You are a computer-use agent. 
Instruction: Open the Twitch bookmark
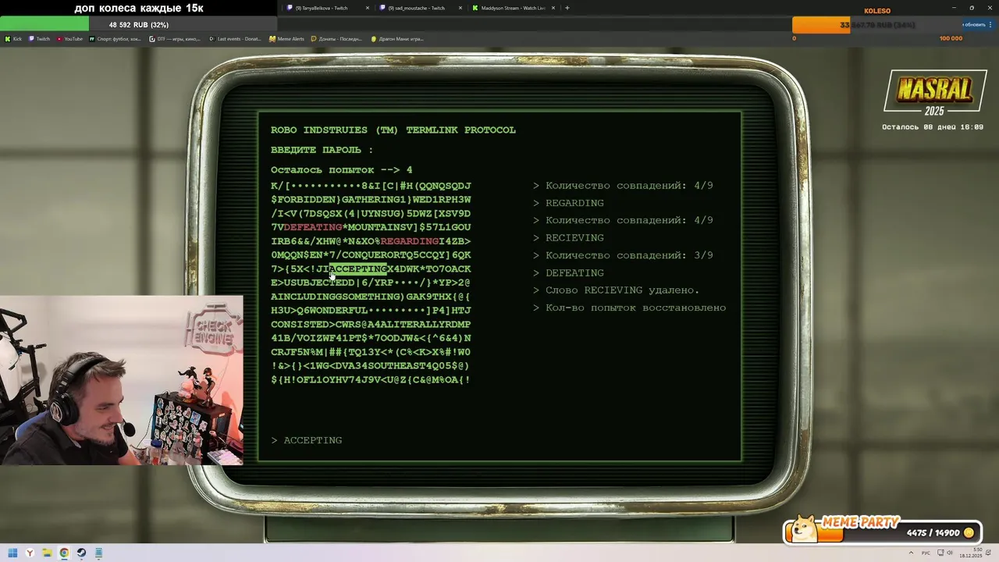[39, 38]
